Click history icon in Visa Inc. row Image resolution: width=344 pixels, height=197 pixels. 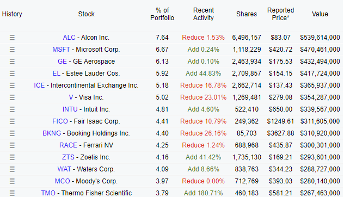click(12, 97)
